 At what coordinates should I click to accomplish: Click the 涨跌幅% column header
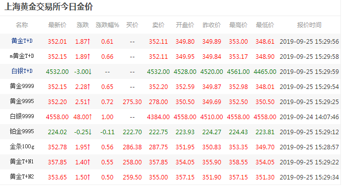[108, 25]
